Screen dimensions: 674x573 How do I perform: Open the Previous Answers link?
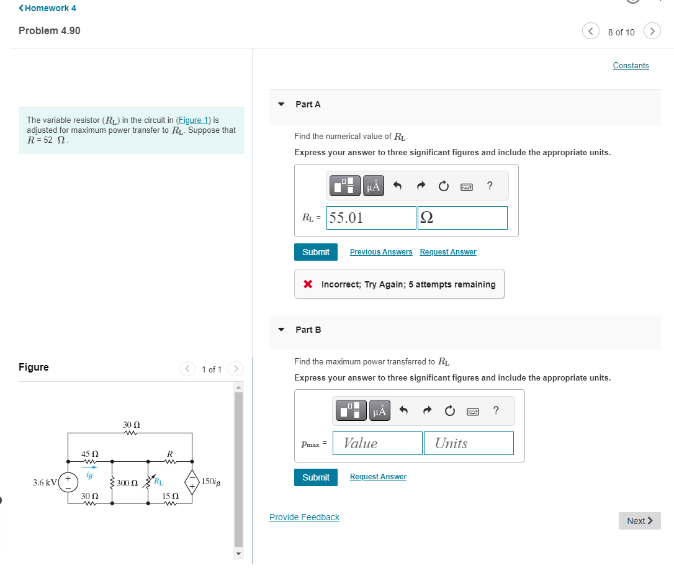pyautogui.click(x=380, y=251)
